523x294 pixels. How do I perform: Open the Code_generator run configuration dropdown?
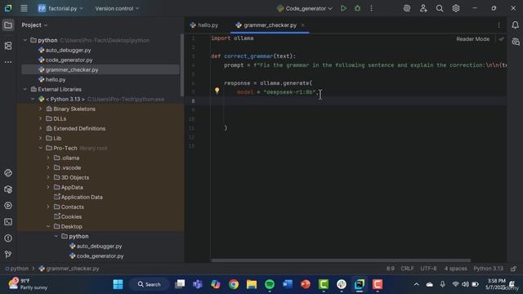tap(305, 8)
